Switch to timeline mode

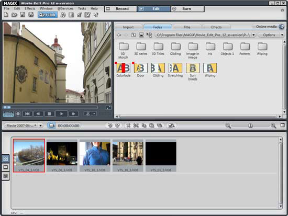[6, 176]
